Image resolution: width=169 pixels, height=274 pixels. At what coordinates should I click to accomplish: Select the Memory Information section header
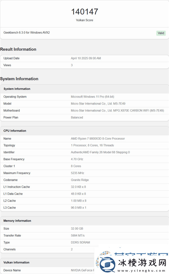pos(17,221)
